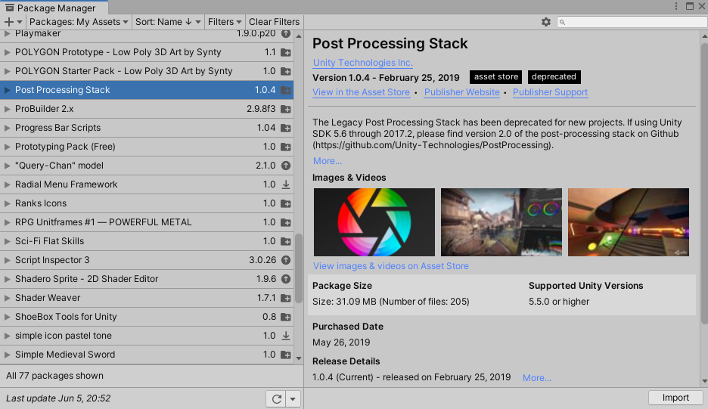
Task: Click import icon for RPG Unitframes #1
Action: [286, 222]
